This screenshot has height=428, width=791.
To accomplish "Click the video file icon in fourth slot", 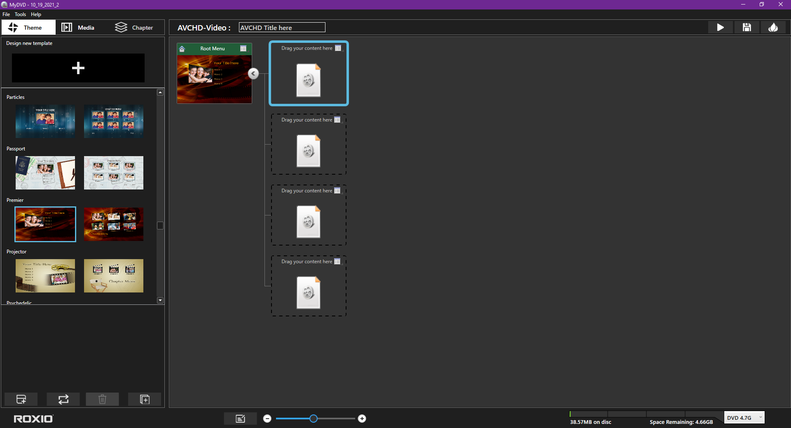I will [x=309, y=292].
